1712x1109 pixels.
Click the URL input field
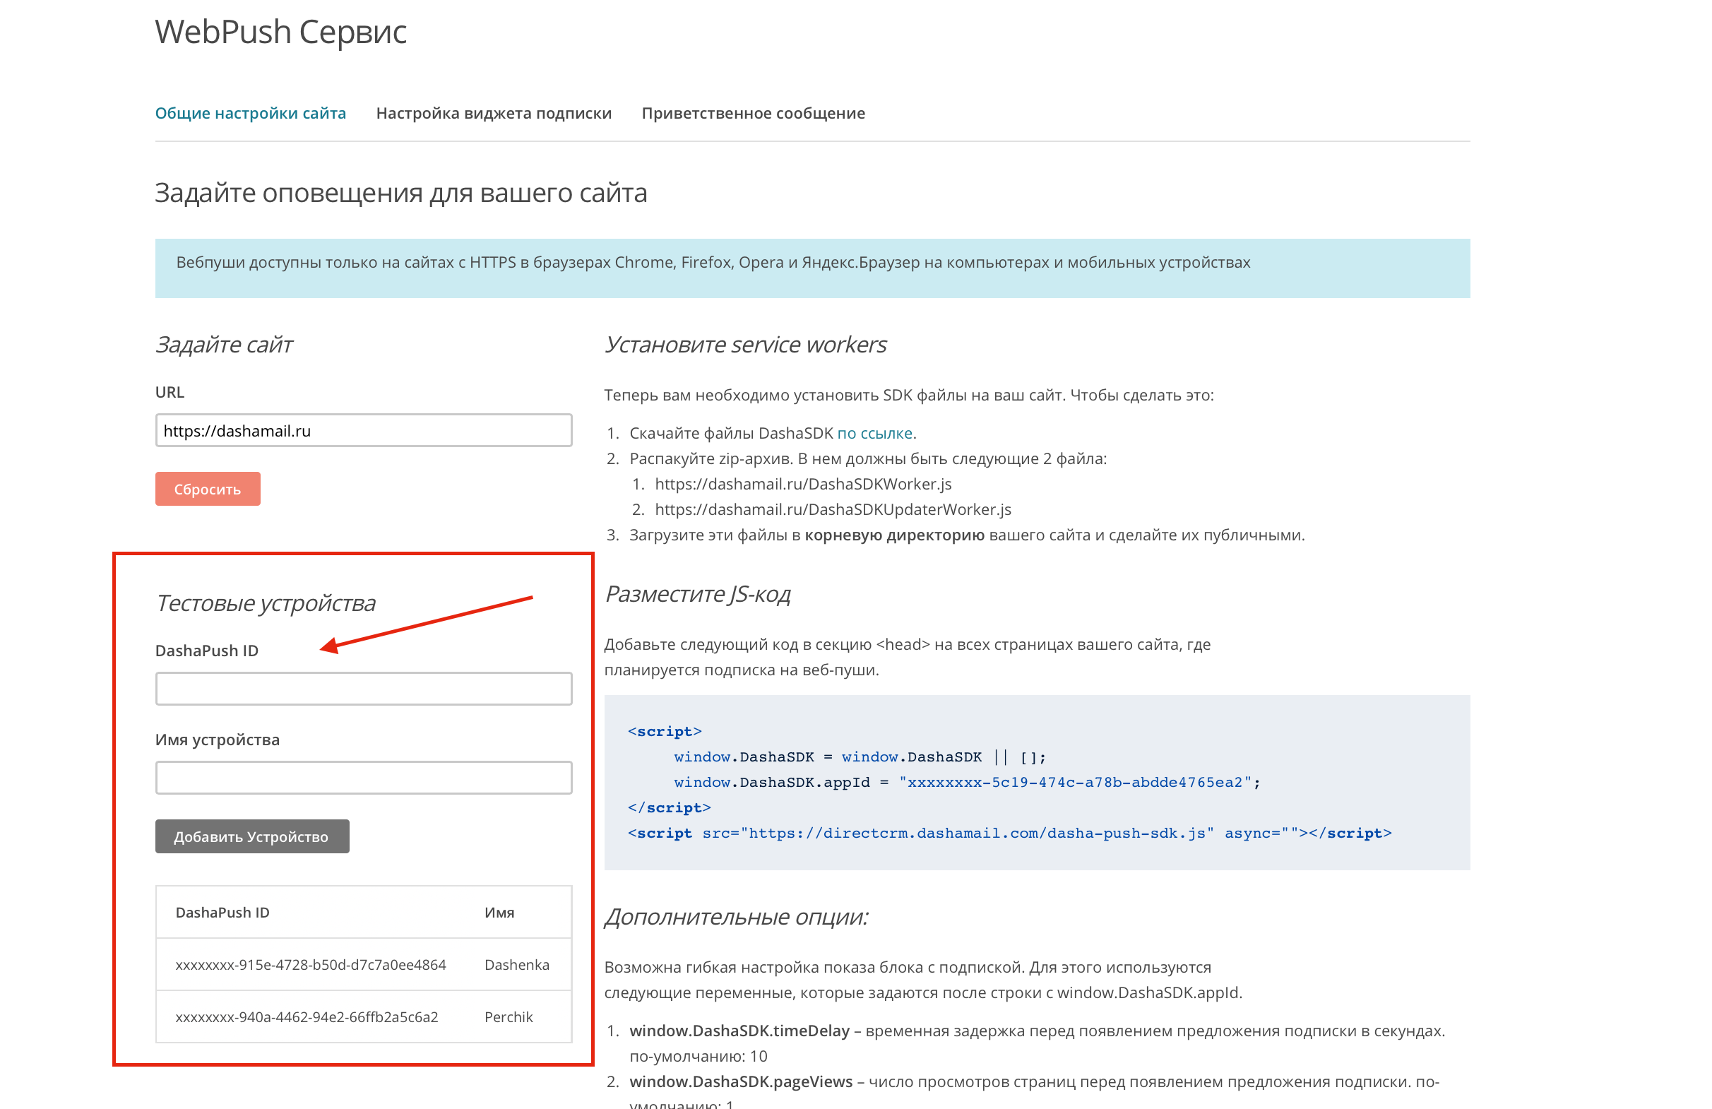click(x=363, y=430)
